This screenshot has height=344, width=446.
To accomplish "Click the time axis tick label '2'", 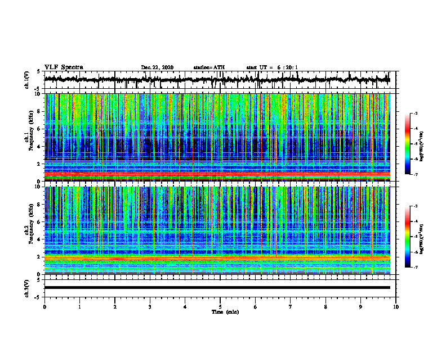I will coord(115,307).
